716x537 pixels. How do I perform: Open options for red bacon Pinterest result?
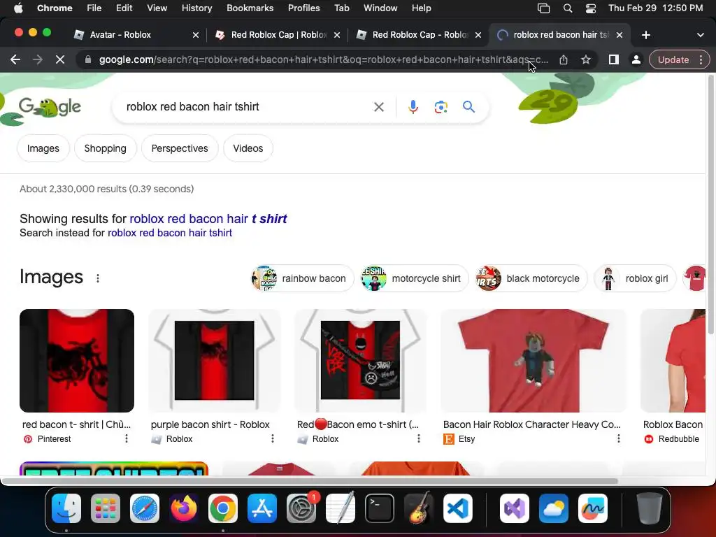(x=127, y=438)
